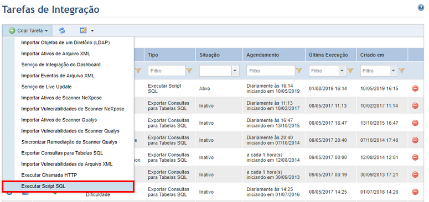Viewport: 429px width, 202px height.
Task: Choose Executar Script SQL menu item
Action: pos(68,187)
